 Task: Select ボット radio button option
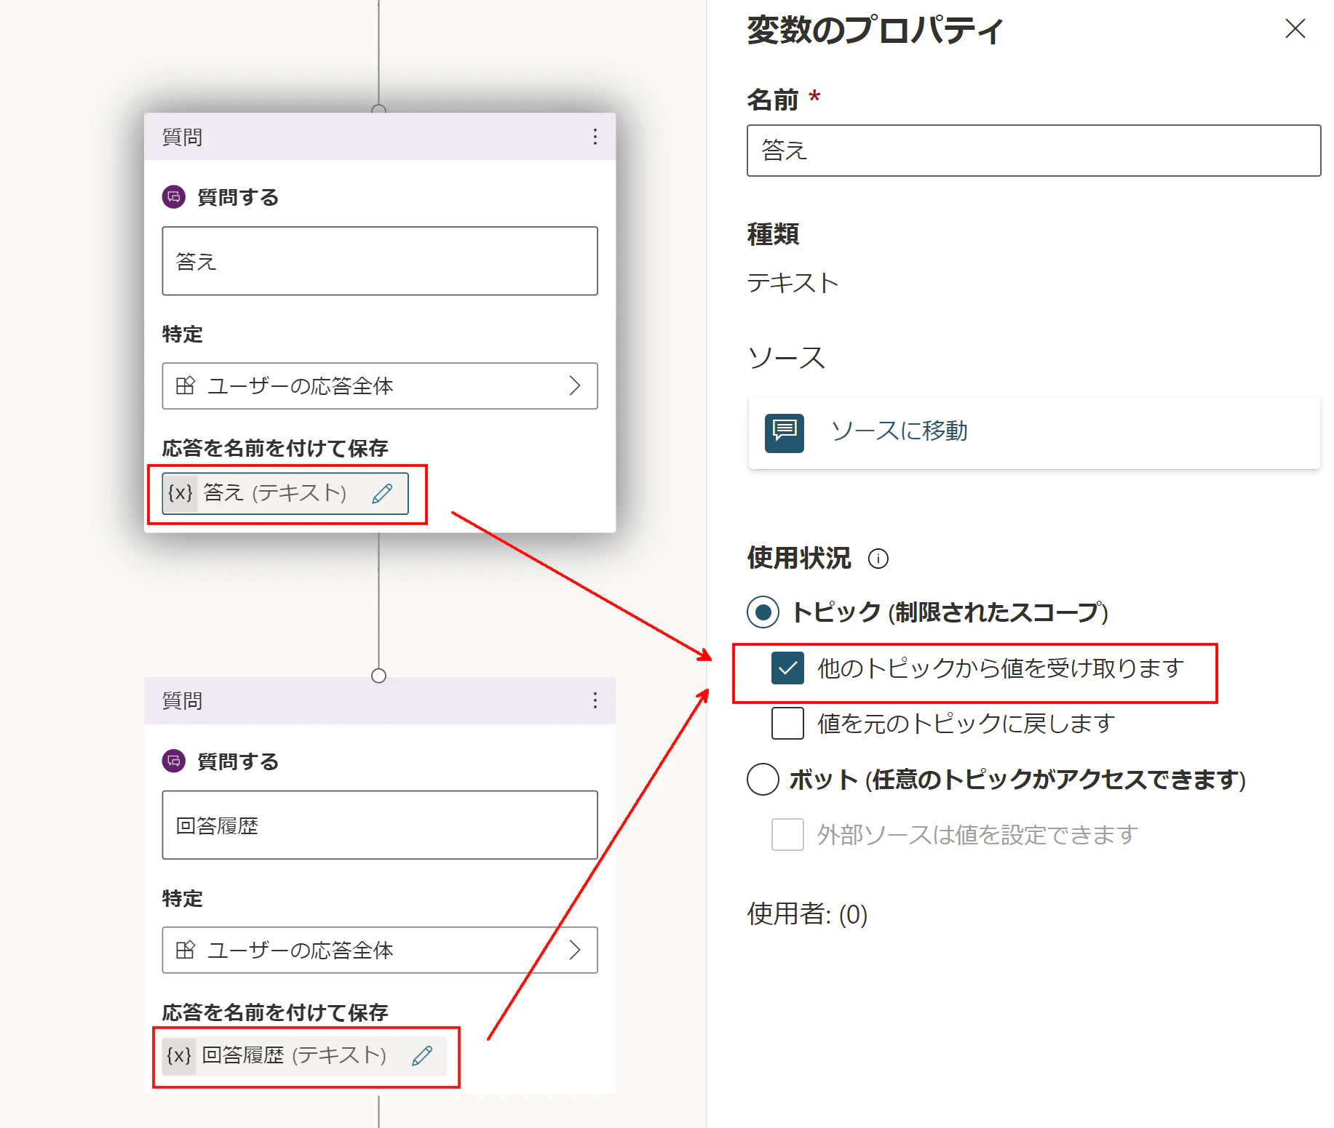tap(763, 779)
